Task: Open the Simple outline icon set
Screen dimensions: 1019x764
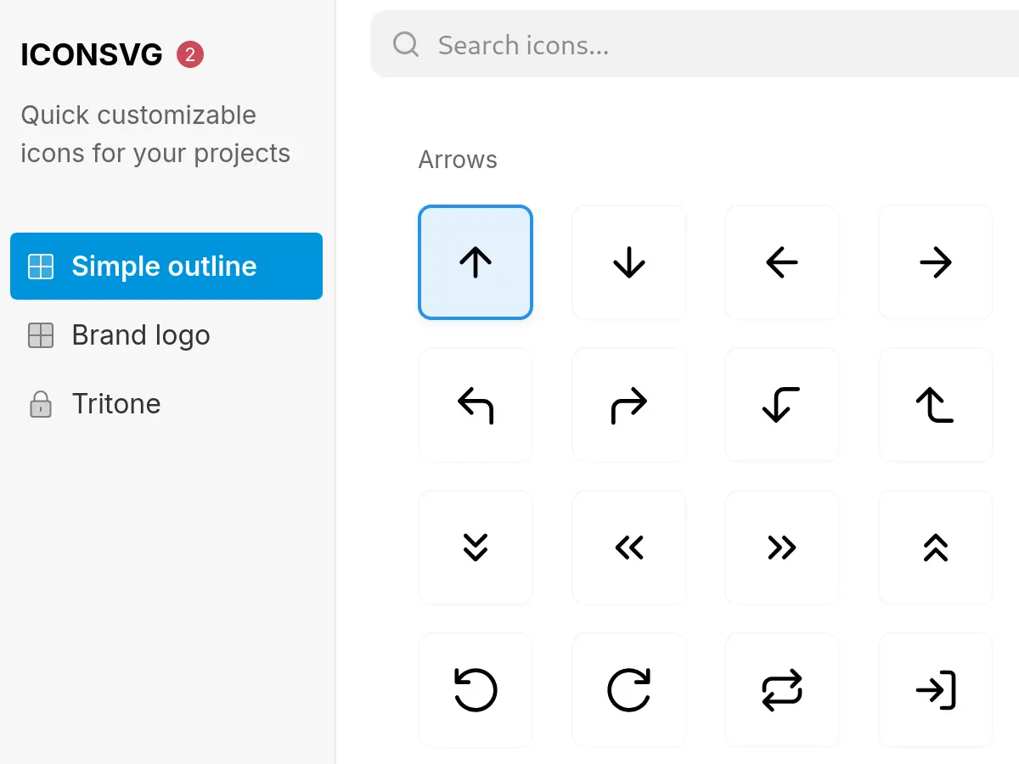Action: tap(166, 266)
